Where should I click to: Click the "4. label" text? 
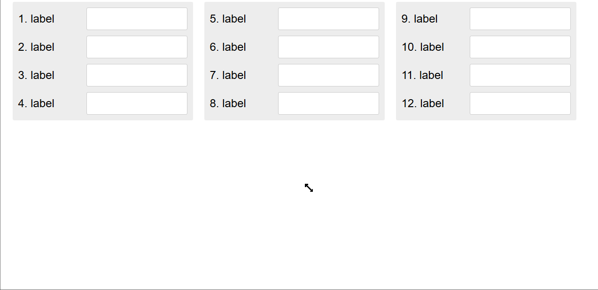[36, 103]
